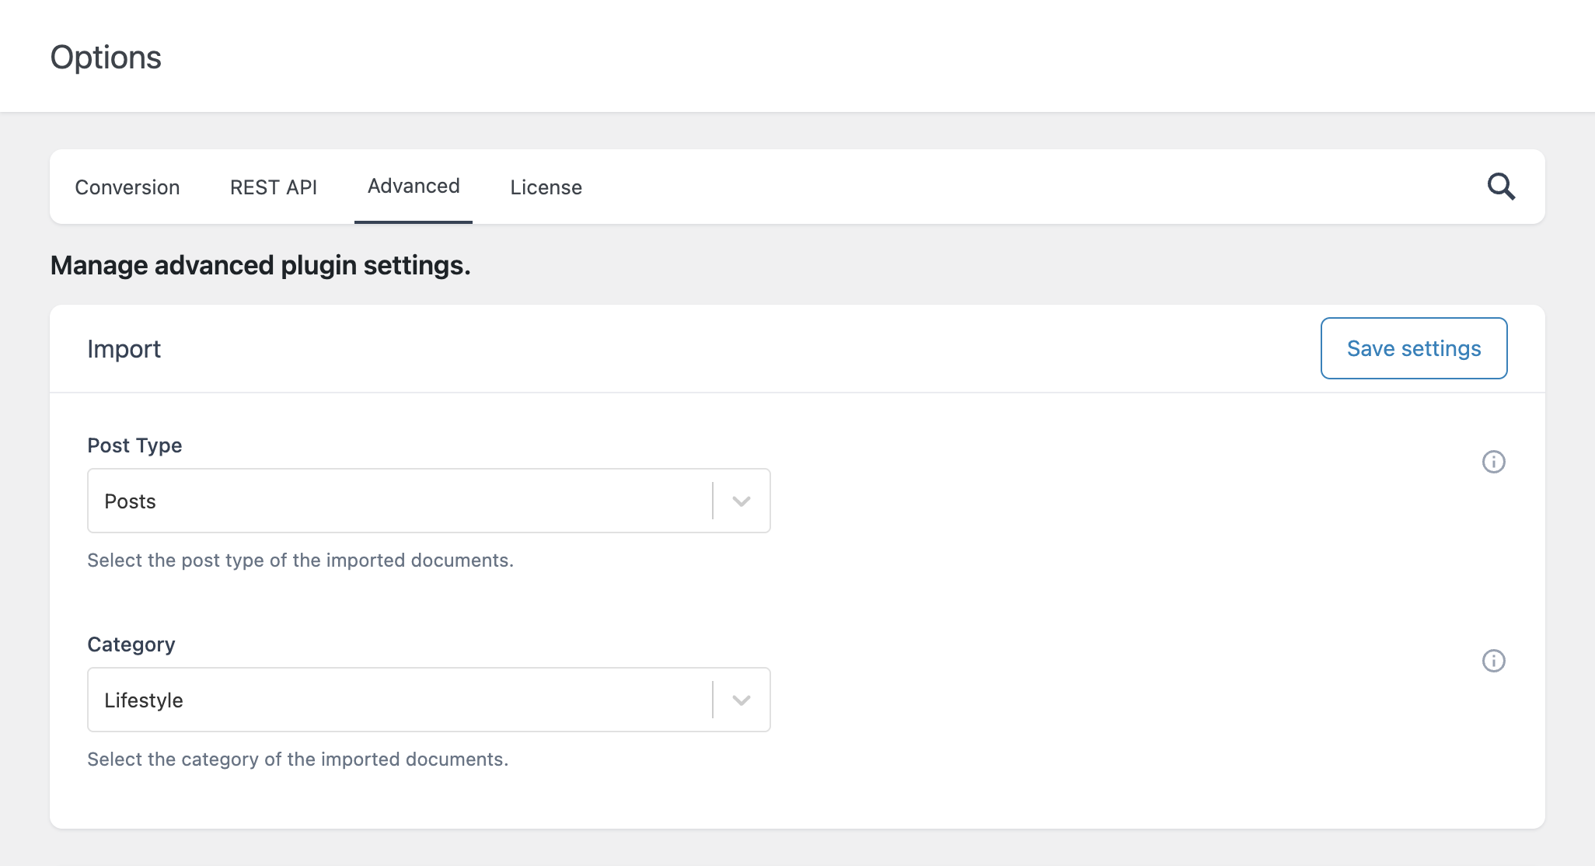Click the chevron on the Lifestyle selector
The height and width of the screenshot is (866, 1595).
click(740, 700)
